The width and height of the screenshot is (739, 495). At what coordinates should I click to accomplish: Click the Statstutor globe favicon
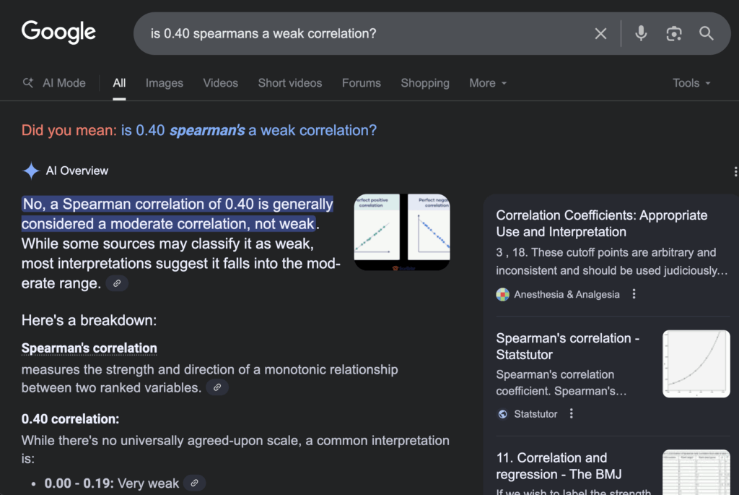[x=502, y=413]
